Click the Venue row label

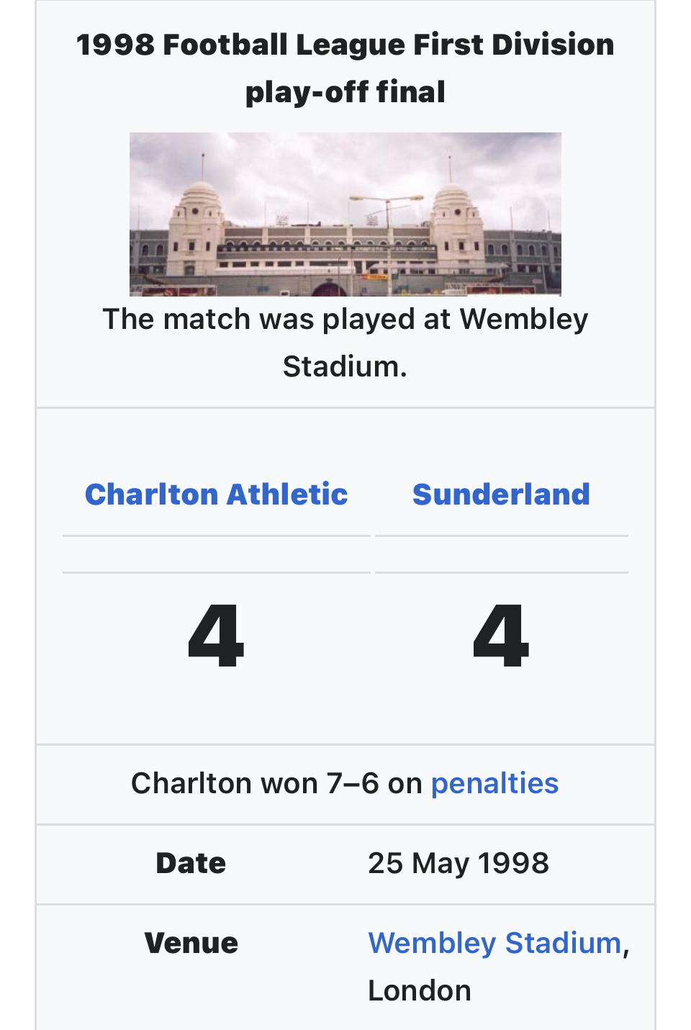(x=191, y=943)
